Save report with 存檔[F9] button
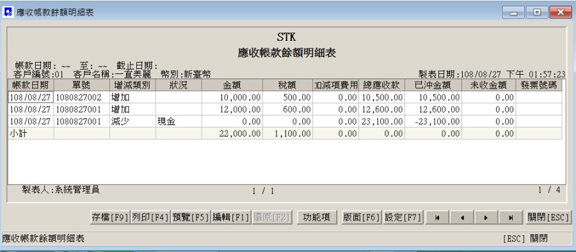 click(110, 218)
